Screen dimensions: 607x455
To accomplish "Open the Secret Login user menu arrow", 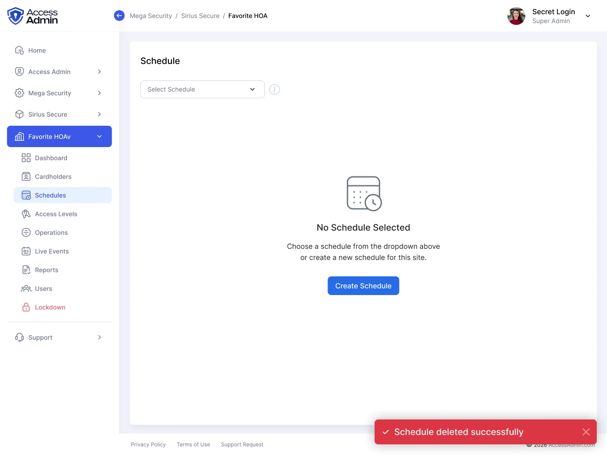I will coord(588,16).
